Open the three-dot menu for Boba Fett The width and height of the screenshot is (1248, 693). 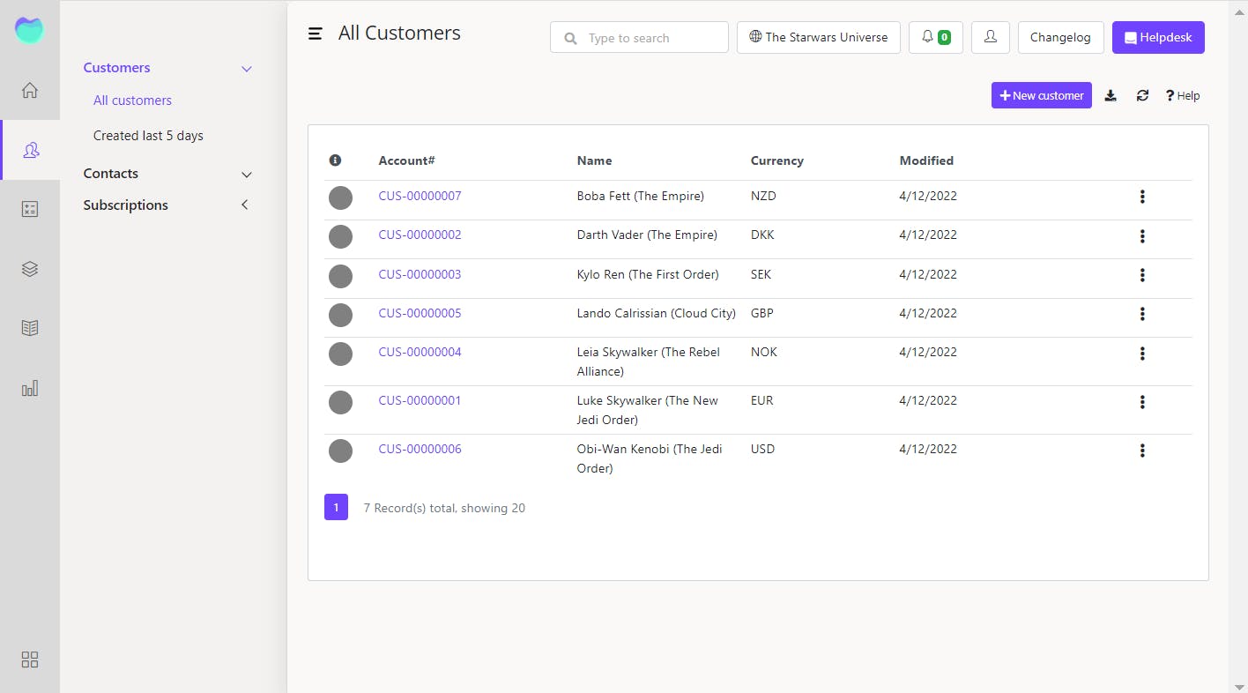click(1142, 197)
